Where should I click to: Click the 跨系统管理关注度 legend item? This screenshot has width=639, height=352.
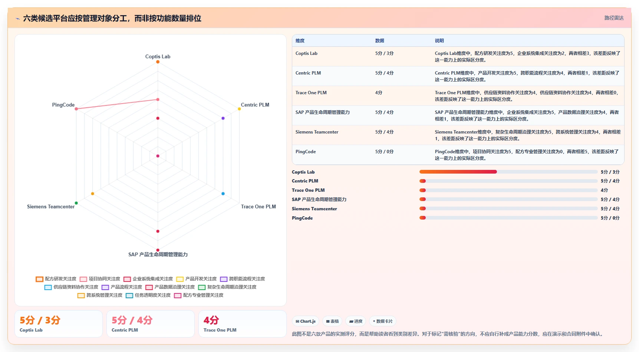click(100, 295)
